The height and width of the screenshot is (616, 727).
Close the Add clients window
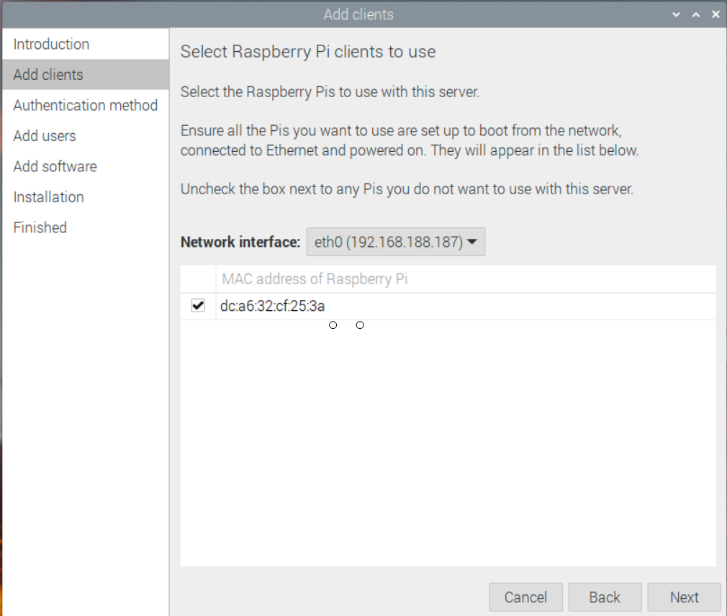click(715, 14)
